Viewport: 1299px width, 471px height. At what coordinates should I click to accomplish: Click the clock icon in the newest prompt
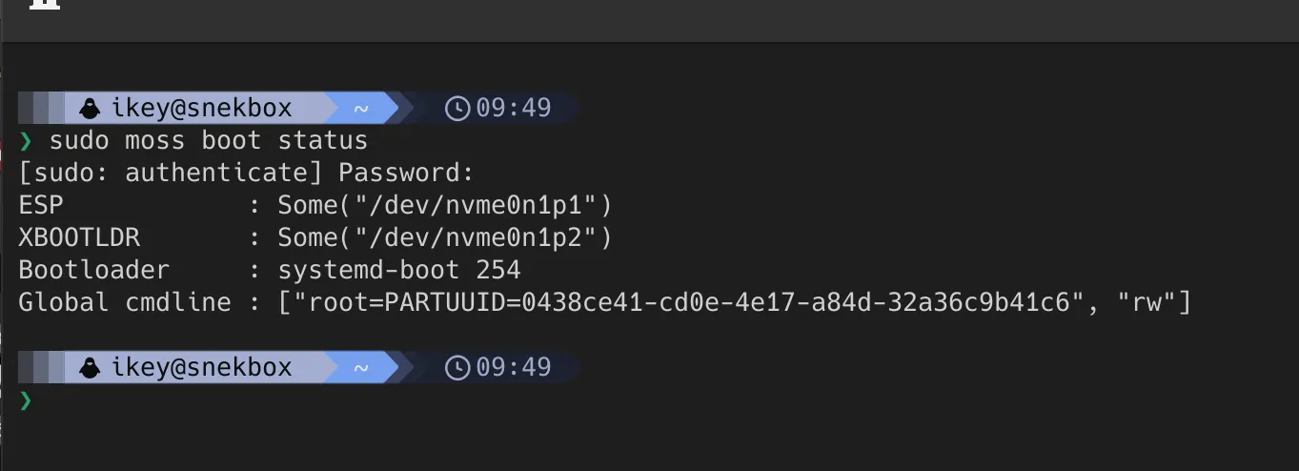coord(457,368)
